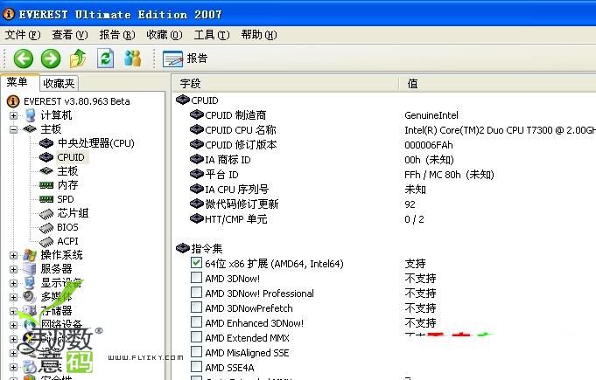Click the 值 column header
Image resolution: width=596 pixels, height=380 pixels.
[x=498, y=84]
